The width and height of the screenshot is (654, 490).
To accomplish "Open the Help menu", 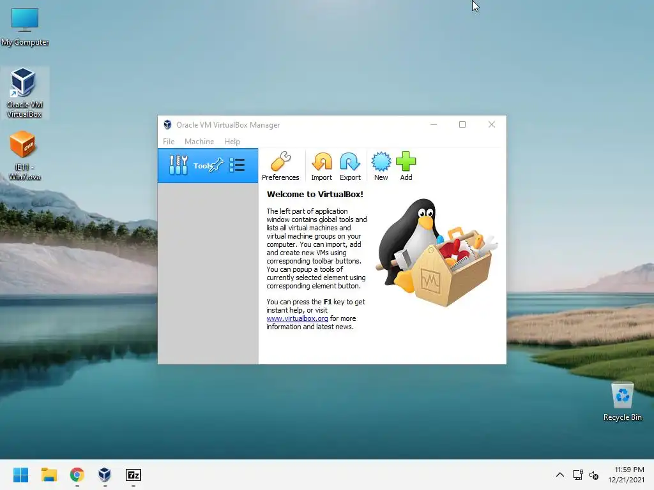I will click(232, 141).
